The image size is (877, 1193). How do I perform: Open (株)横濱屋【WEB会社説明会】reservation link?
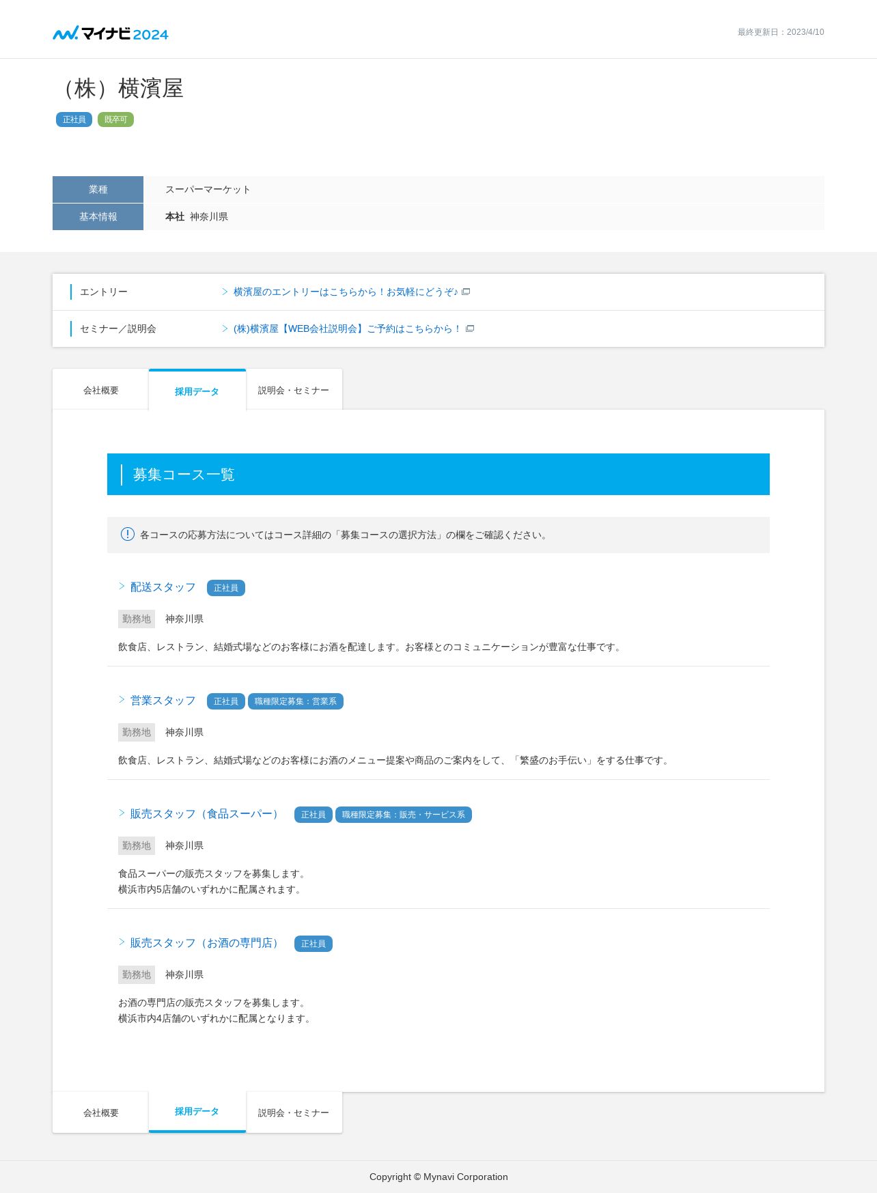pos(348,328)
